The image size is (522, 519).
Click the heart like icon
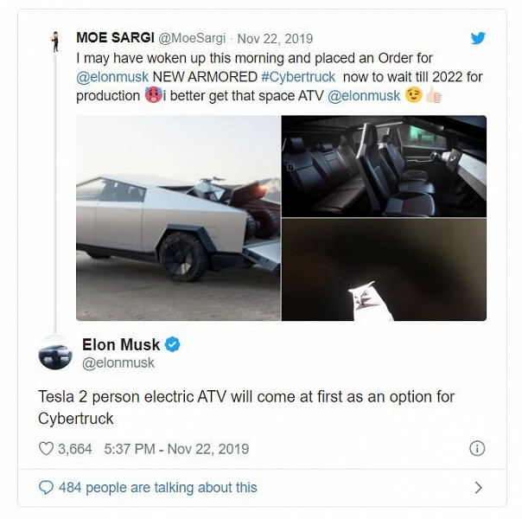click(x=47, y=449)
